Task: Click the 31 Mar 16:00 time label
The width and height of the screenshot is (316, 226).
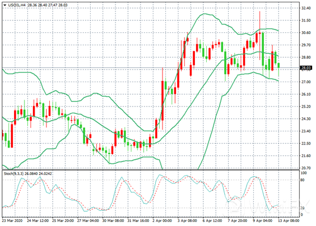Action: [138, 221]
